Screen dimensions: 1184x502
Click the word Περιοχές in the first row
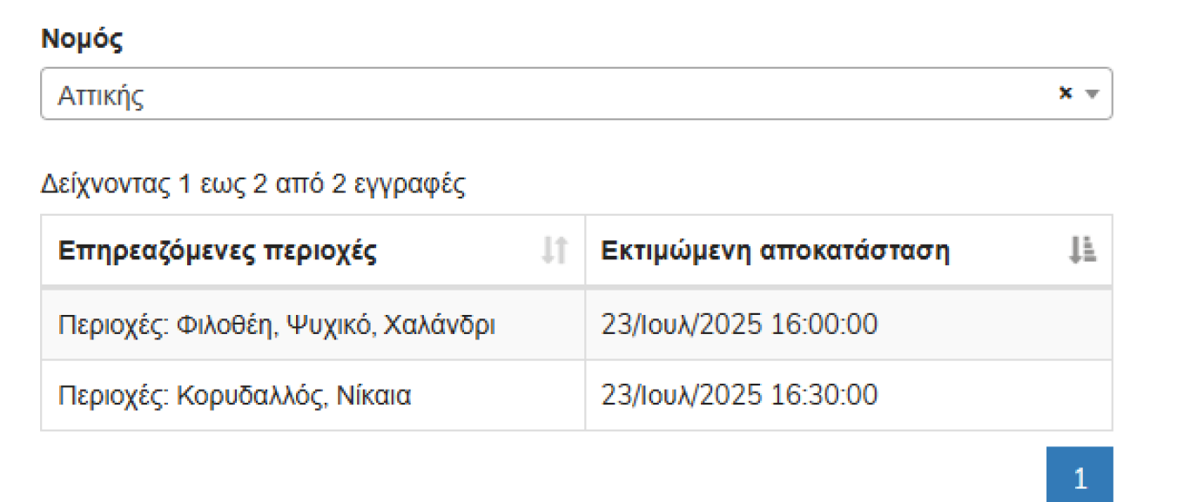[113, 325]
